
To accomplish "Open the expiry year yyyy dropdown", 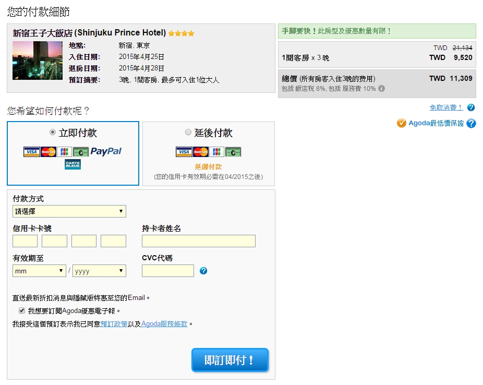I will (x=99, y=271).
